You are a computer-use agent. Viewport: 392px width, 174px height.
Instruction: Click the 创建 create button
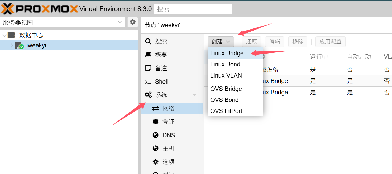[x=221, y=42]
